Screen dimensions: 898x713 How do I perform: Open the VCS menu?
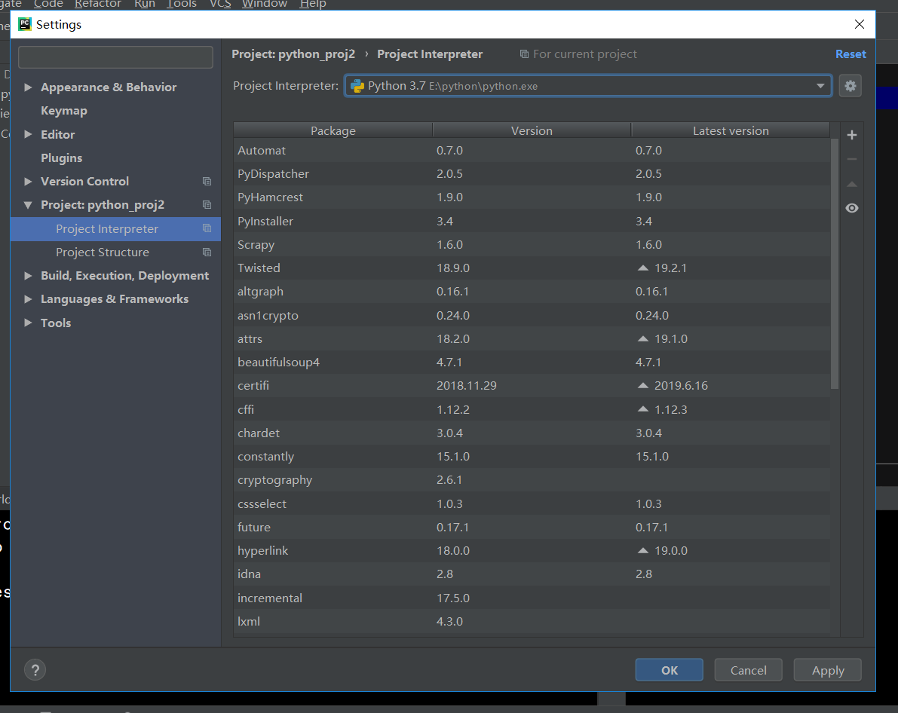pyautogui.click(x=220, y=4)
